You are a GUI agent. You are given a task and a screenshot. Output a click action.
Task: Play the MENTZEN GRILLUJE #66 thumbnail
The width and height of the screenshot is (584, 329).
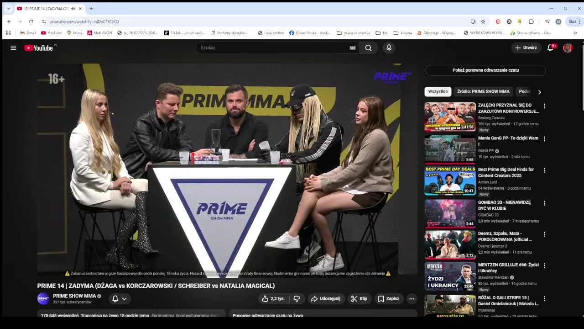click(x=450, y=276)
